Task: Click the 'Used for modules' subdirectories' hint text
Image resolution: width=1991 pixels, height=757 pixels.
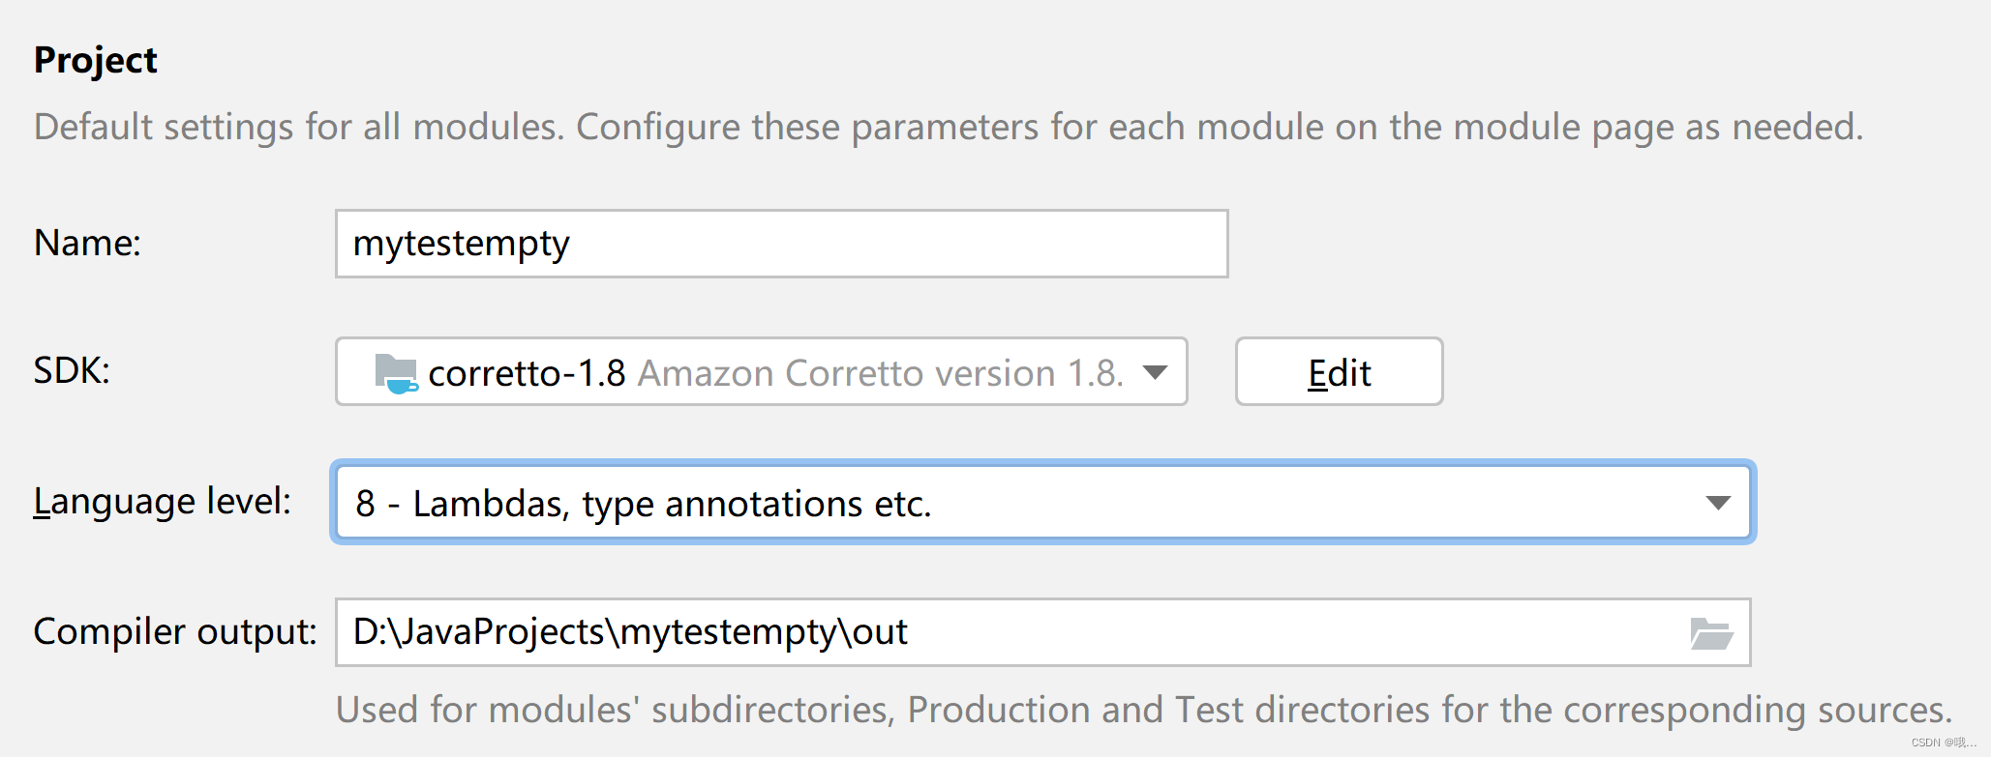Action: click(1143, 710)
